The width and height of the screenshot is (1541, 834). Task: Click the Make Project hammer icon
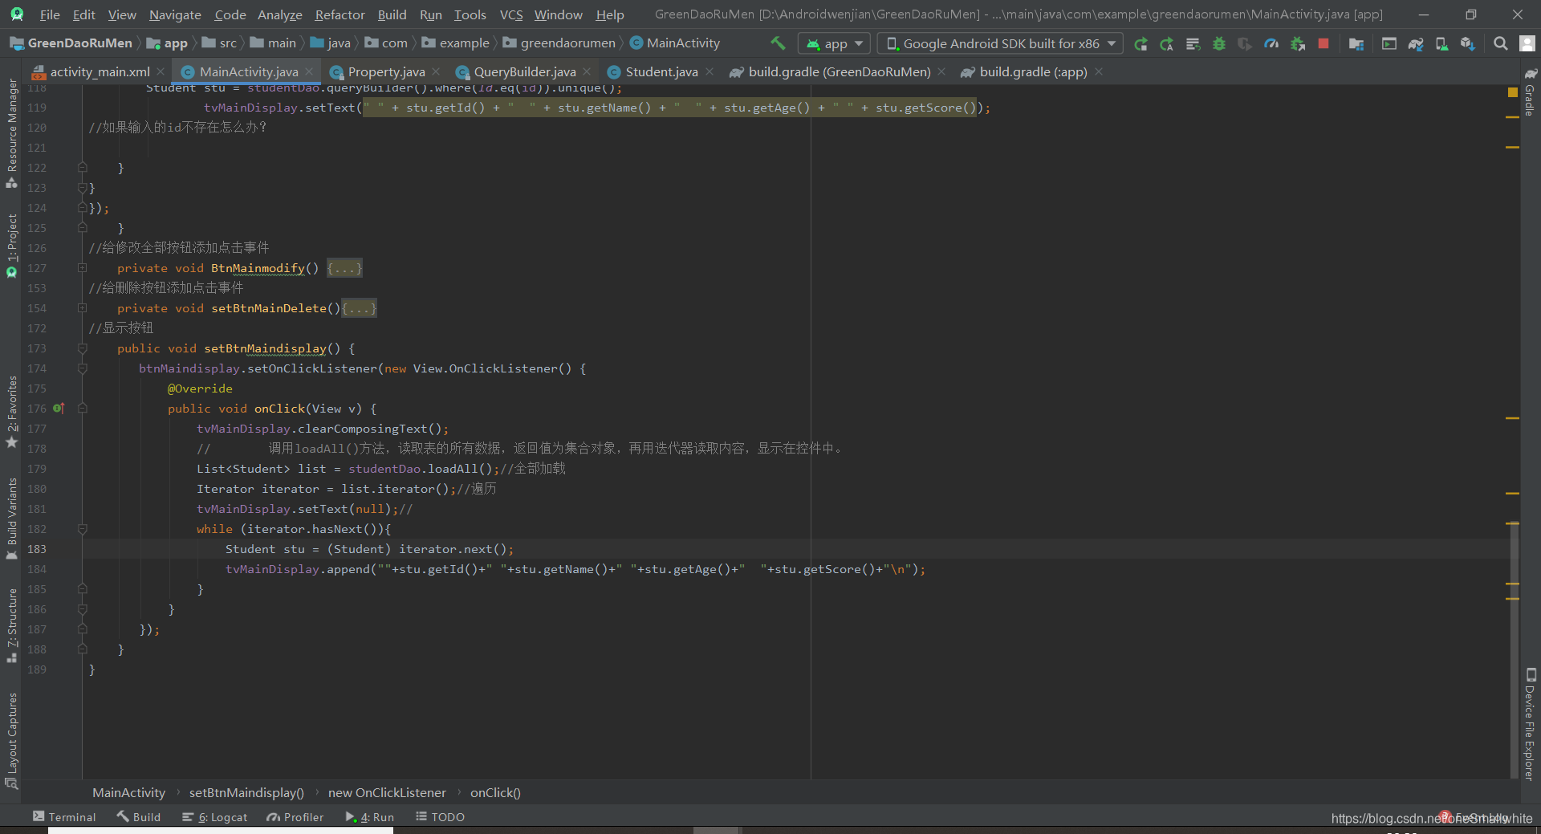click(778, 43)
